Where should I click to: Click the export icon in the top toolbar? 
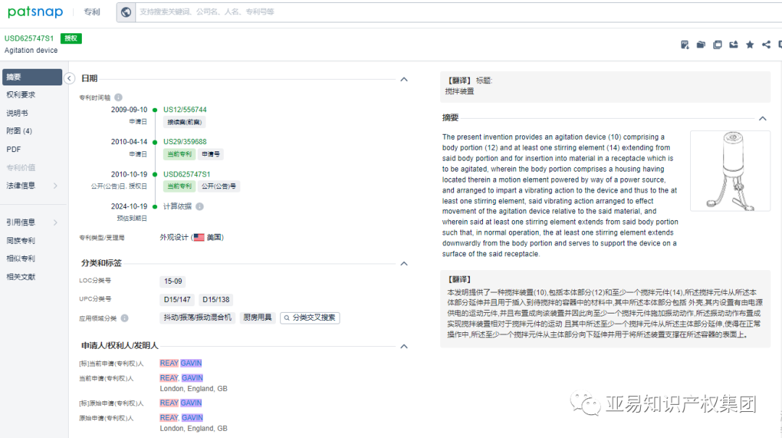click(733, 44)
